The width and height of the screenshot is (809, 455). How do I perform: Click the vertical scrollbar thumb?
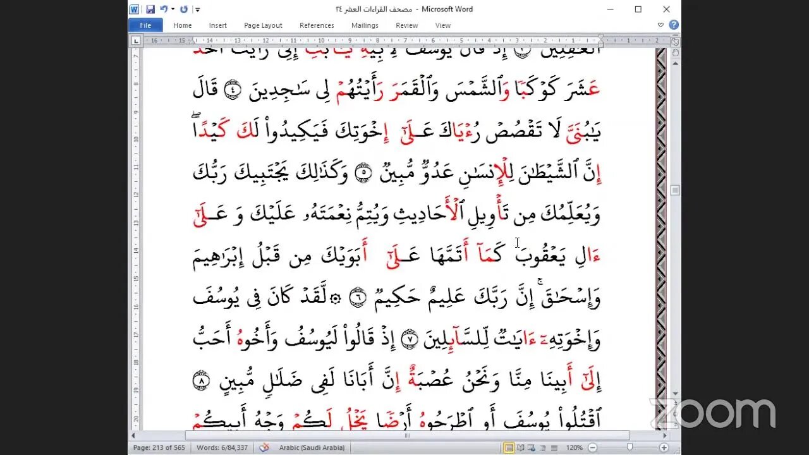coord(675,190)
